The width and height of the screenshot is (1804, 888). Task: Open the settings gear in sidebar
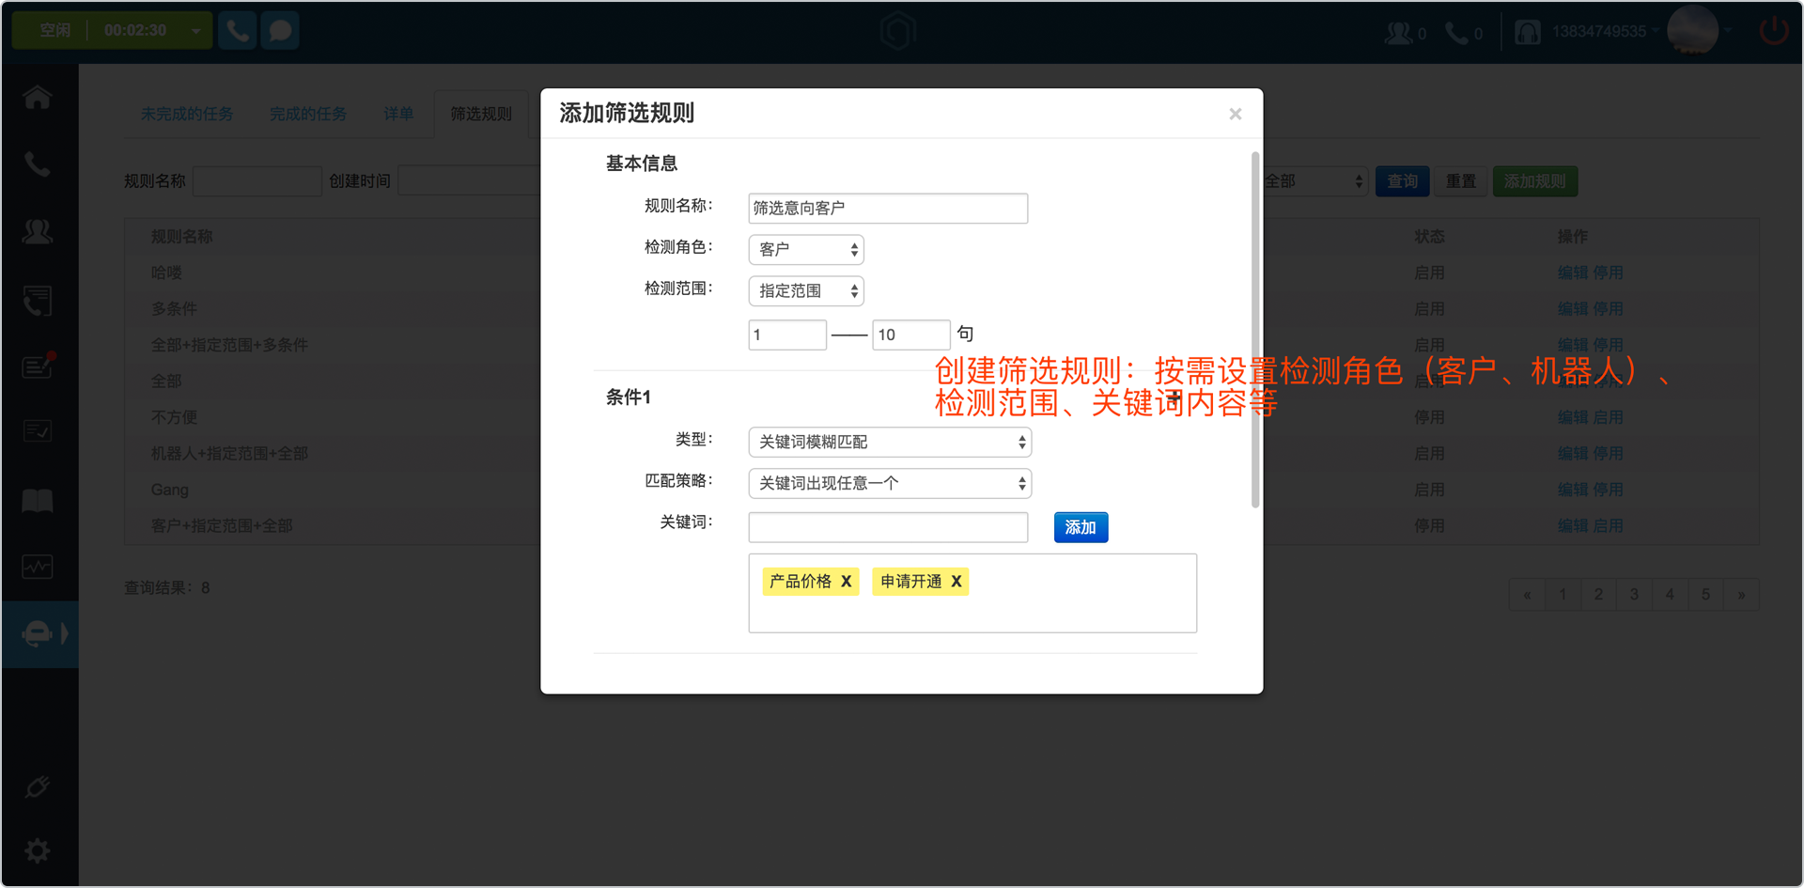coord(38,851)
